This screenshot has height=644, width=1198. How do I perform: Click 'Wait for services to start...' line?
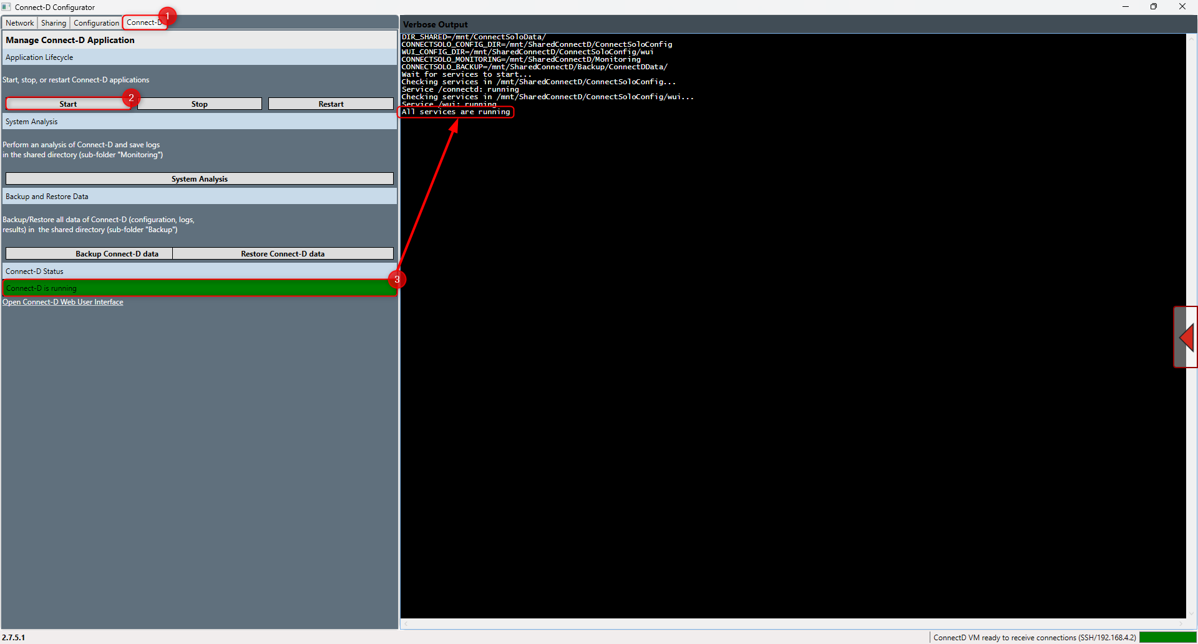[x=467, y=75]
